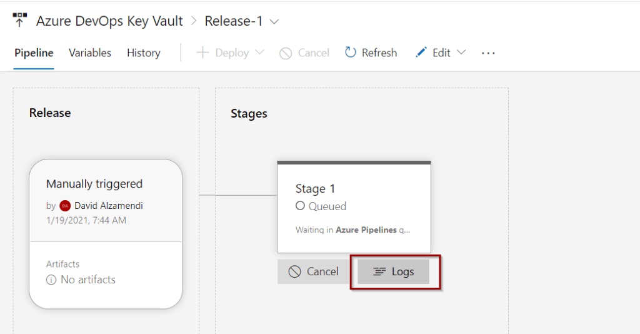
Task: Open the more options ellipsis menu
Action: coord(488,53)
